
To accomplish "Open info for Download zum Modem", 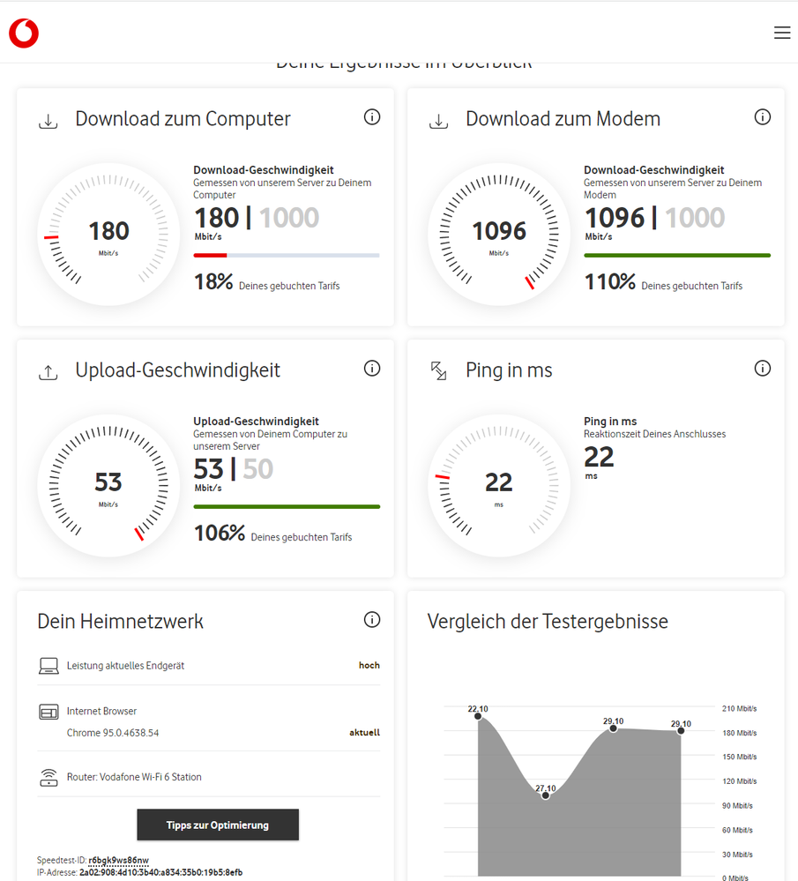I will (x=762, y=117).
